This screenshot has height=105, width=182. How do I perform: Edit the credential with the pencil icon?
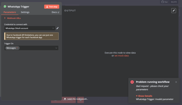click(x=57, y=28)
